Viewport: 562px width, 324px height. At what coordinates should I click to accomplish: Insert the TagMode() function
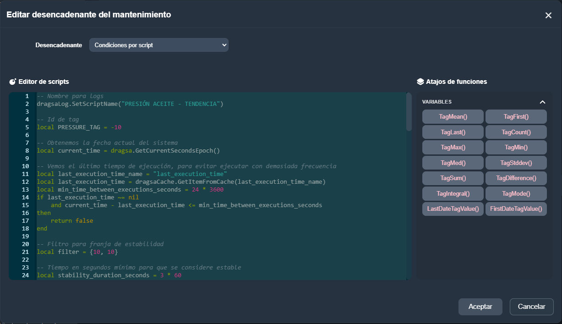pyautogui.click(x=516, y=193)
